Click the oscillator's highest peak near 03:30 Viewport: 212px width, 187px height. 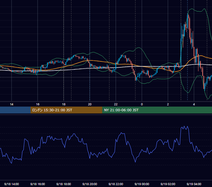(187, 126)
